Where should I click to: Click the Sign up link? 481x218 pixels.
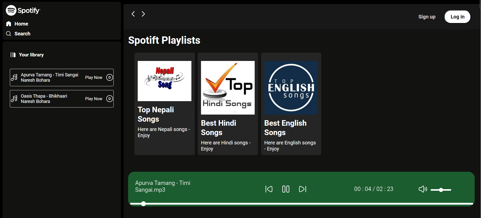(x=427, y=17)
